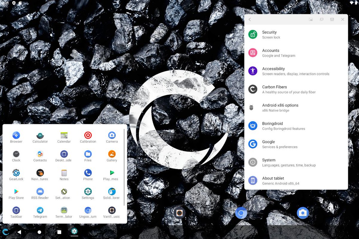This screenshot has width=359, height=239.
Task: Open the Taskbar app
Action: click(16, 213)
